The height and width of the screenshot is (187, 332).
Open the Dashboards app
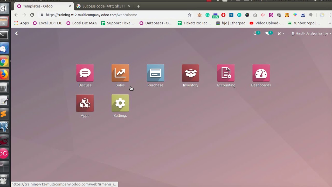click(x=261, y=76)
